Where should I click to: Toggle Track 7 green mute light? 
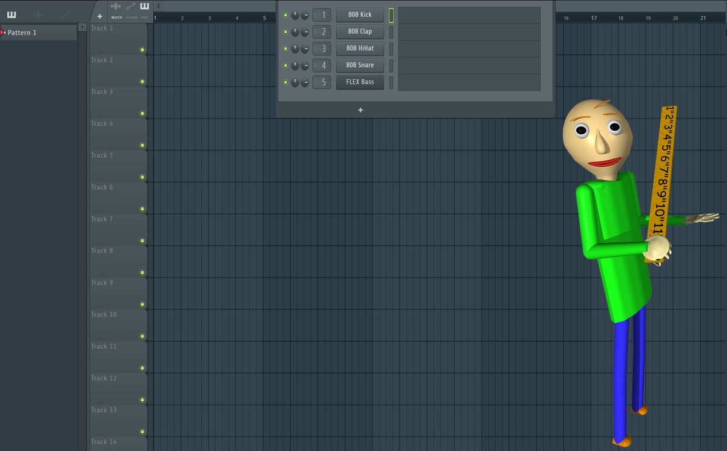click(142, 241)
